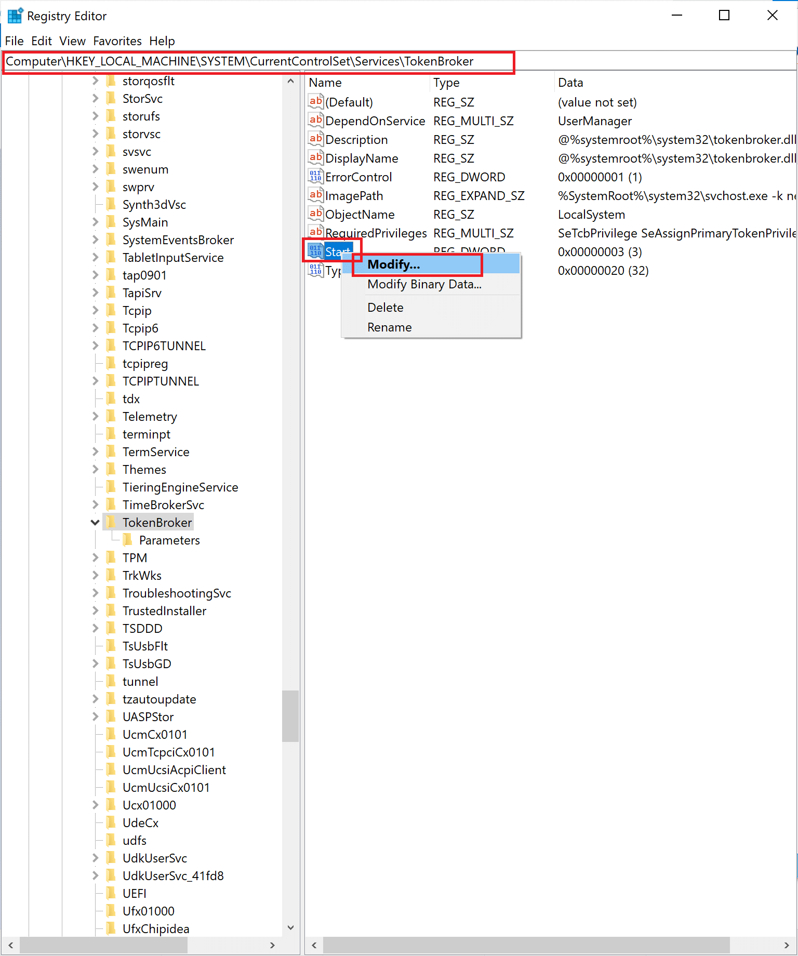Click the 0x00000020 (32) data value
The width and height of the screenshot is (798, 956).
pyautogui.click(x=603, y=270)
